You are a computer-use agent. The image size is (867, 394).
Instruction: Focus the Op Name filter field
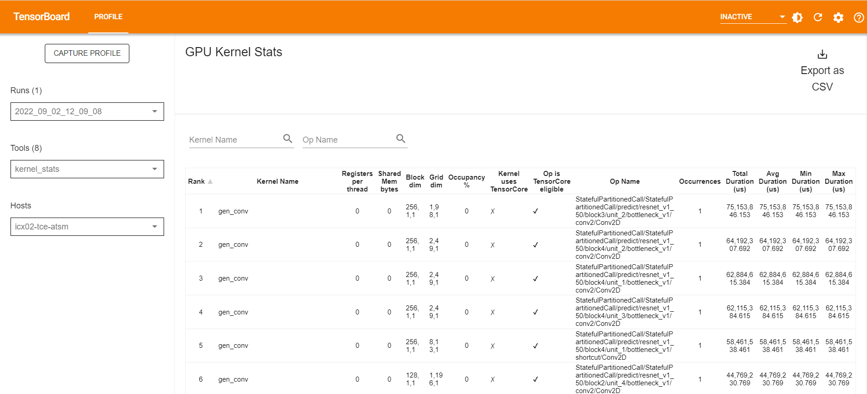pos(348,140)
